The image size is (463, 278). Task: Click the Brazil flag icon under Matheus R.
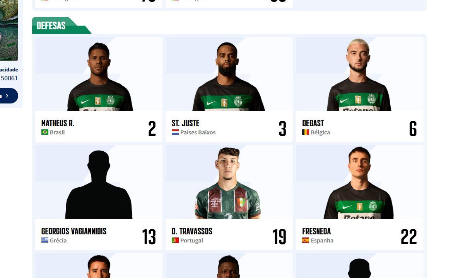click(45, 132)
